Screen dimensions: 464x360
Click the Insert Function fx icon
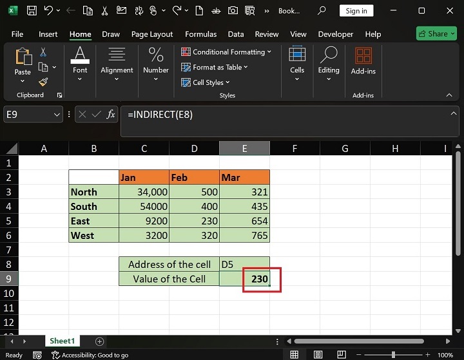111,114
